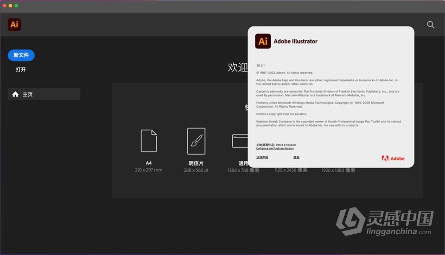
Task: Open behance.net/petraeriksson link
Action: pyautogui.click(x=275, y=148)
